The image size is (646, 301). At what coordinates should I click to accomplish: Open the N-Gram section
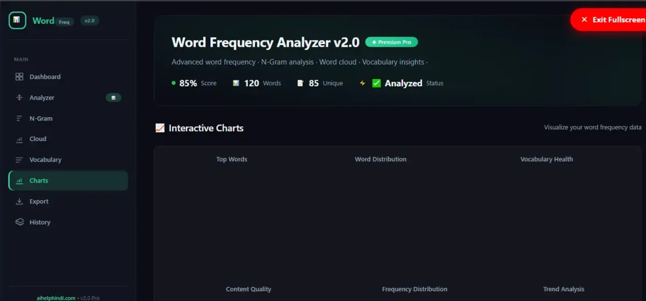68,118
